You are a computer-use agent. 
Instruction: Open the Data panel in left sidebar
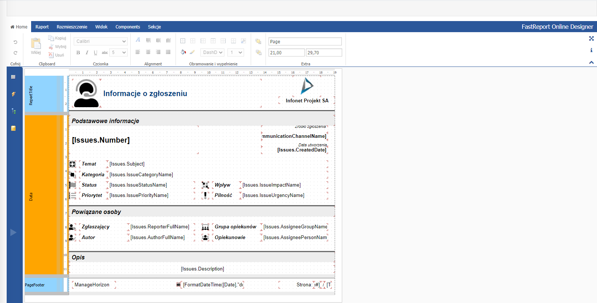pos(13,128)
